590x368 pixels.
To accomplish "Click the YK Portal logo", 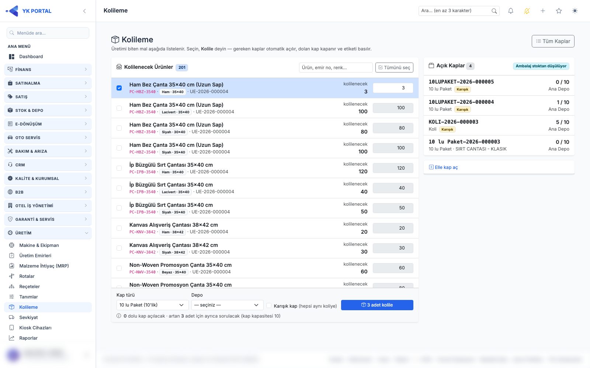I will (x=29, y=11).
